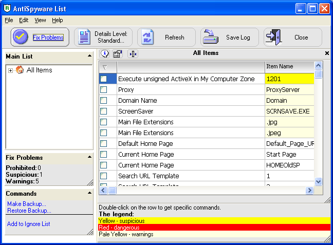Click the Yellow - suspicious legend bar
Viewport: 333px width, 245px height.
(x=214, y=221)
